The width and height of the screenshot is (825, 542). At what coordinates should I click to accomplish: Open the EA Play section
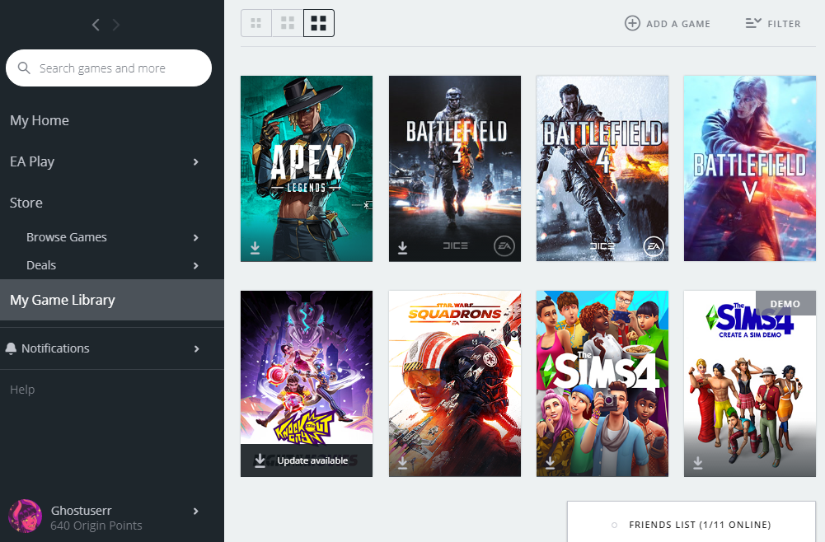[x=32, y=161]
